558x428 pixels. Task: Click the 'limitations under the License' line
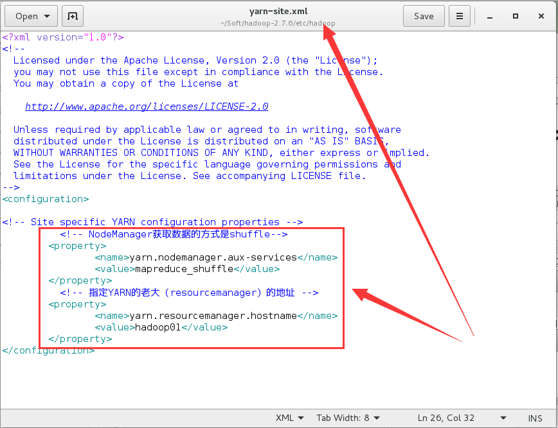[189, 176]
